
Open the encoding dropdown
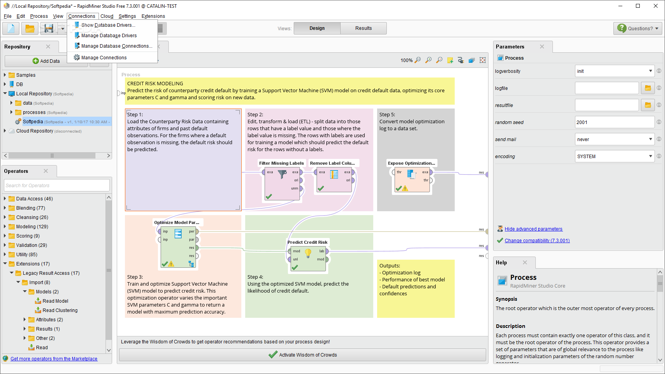tap(615, 156)
